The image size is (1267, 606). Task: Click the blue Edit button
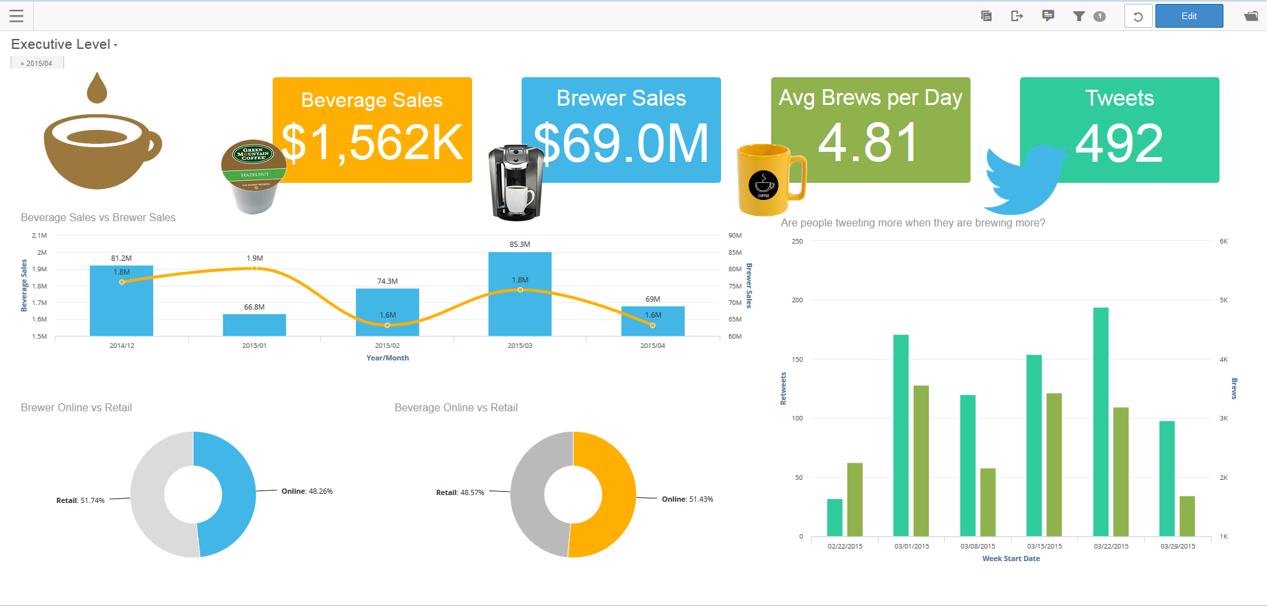(x=1188, y=16)
